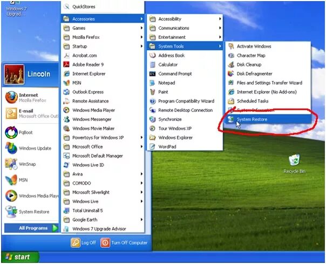Click the Synchronize icon

tap(153, 119)
